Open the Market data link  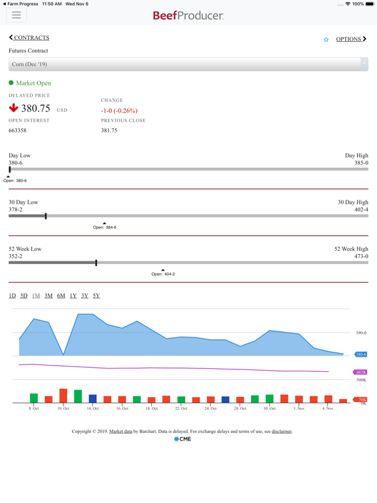pyautogui.click(x=120, y=431)
